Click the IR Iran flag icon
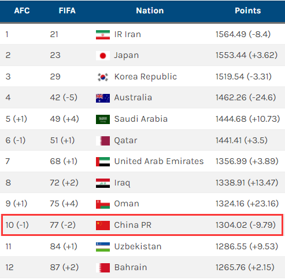Screen dimensions: 285x280 point(103,35)
